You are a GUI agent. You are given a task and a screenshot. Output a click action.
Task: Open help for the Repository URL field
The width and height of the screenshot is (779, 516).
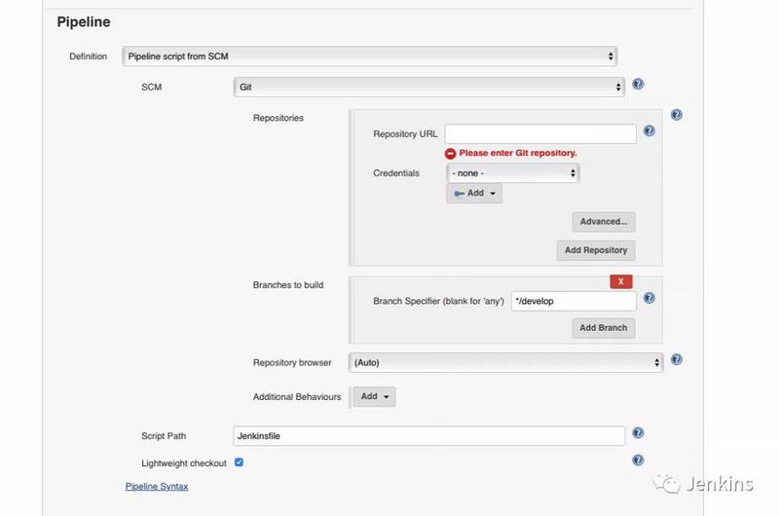[649, 131]
